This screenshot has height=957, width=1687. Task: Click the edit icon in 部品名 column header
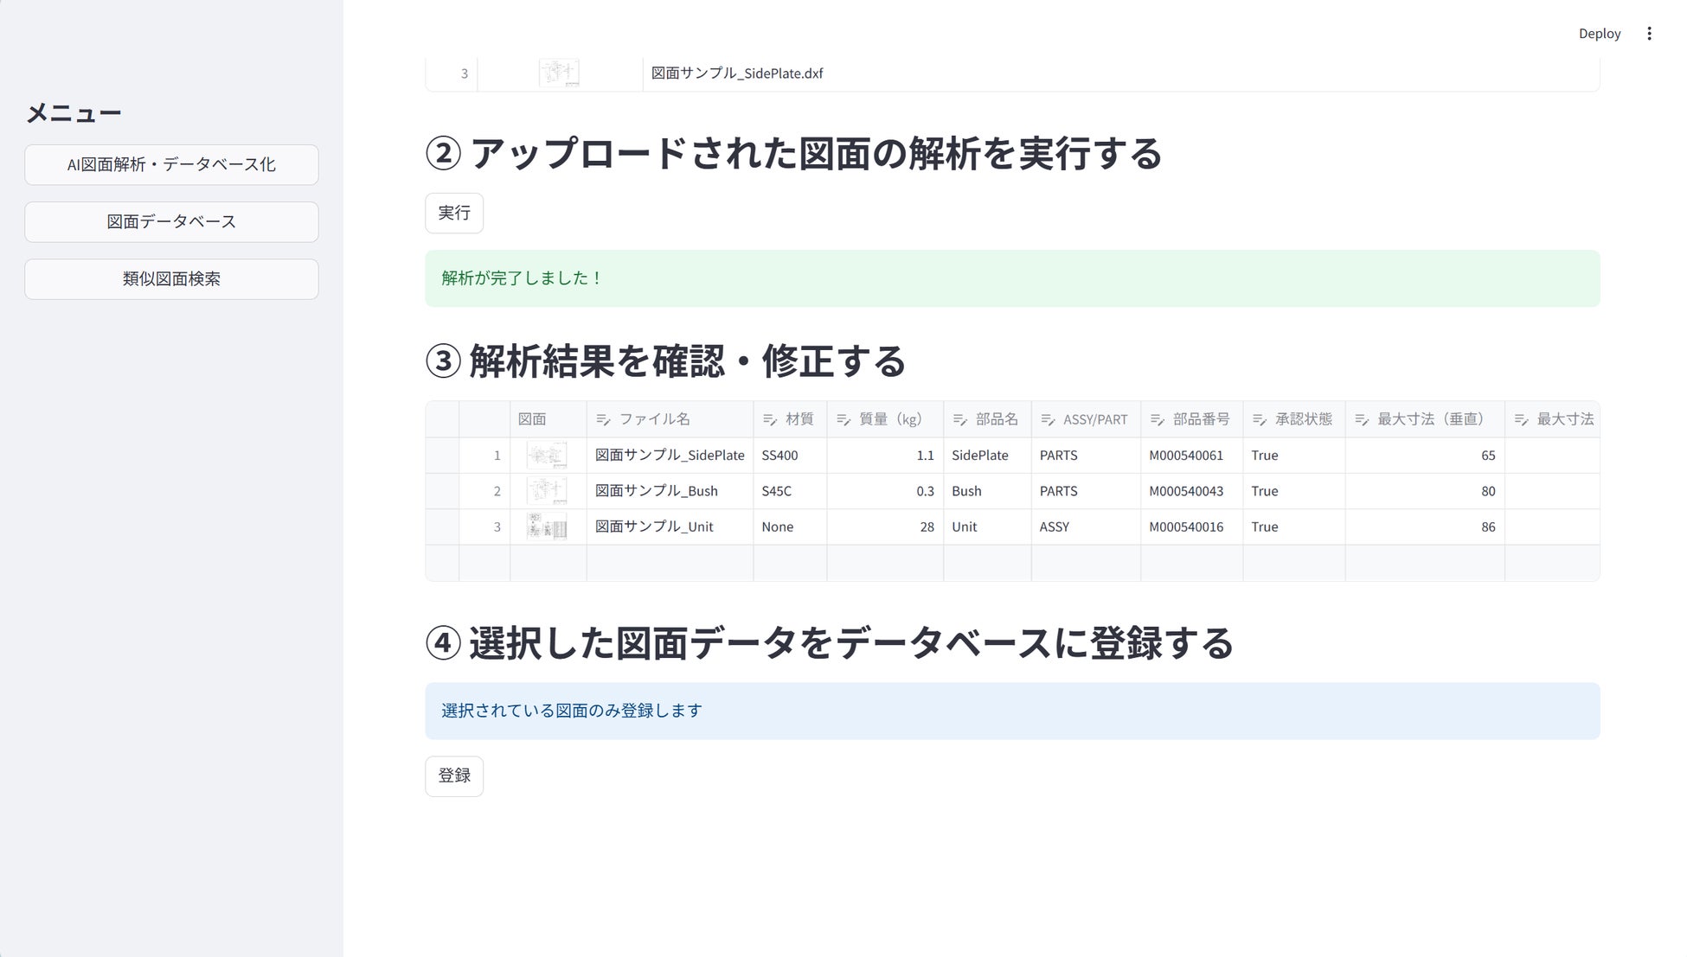click(959, 420)
